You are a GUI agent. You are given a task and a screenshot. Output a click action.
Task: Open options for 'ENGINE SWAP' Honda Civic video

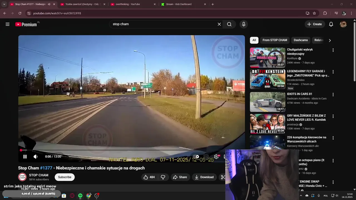point(333,182)
